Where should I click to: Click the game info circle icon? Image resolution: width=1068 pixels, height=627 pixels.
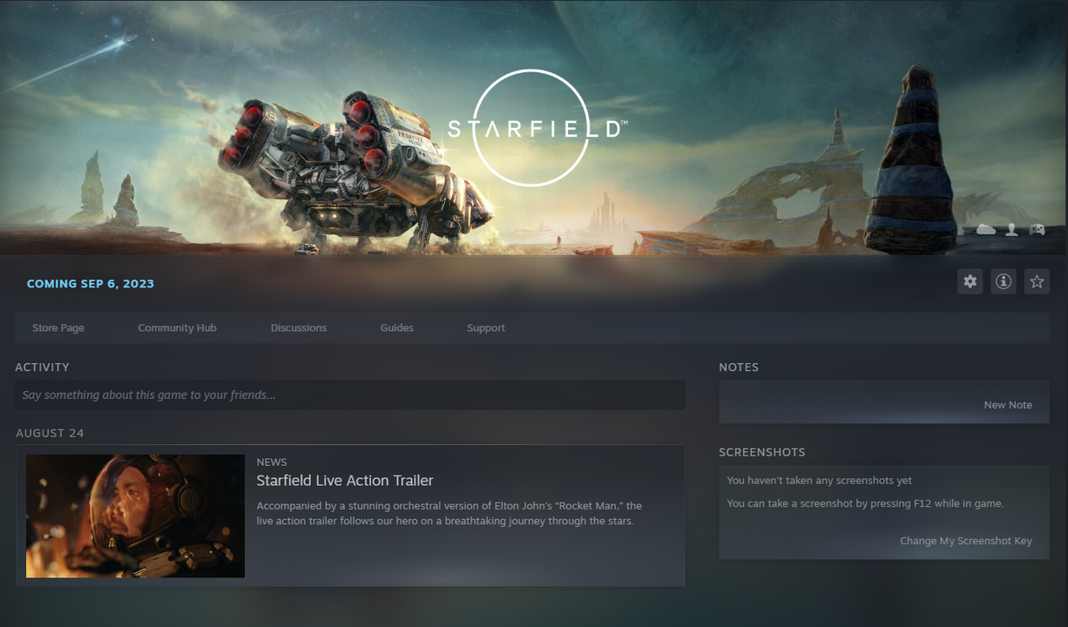(1004, 281)
